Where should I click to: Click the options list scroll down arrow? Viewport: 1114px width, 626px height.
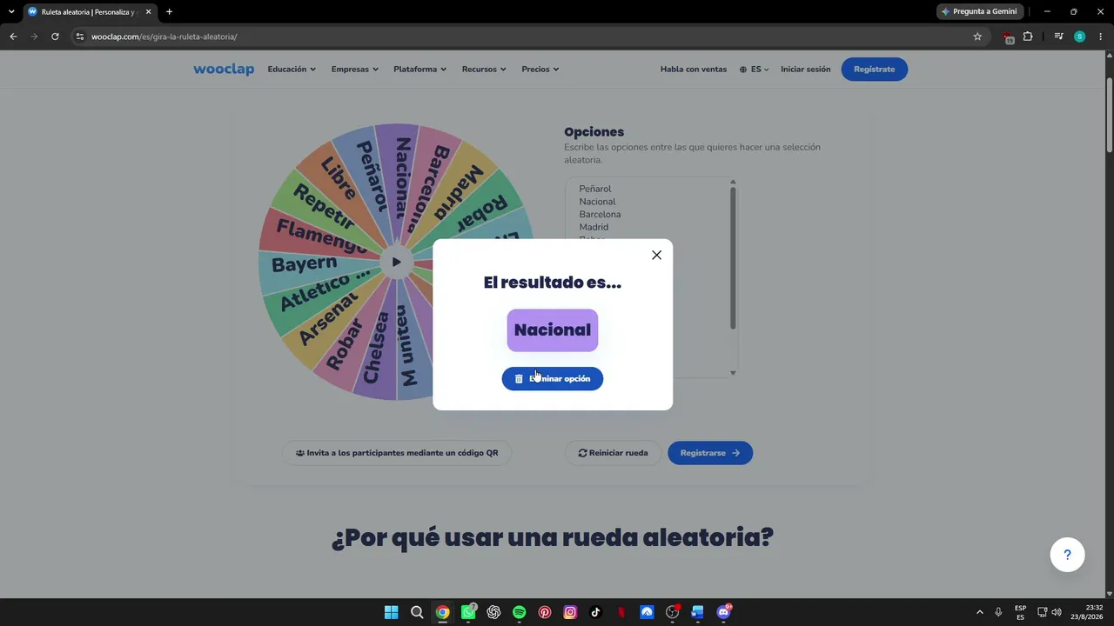(x=733, y=373)
